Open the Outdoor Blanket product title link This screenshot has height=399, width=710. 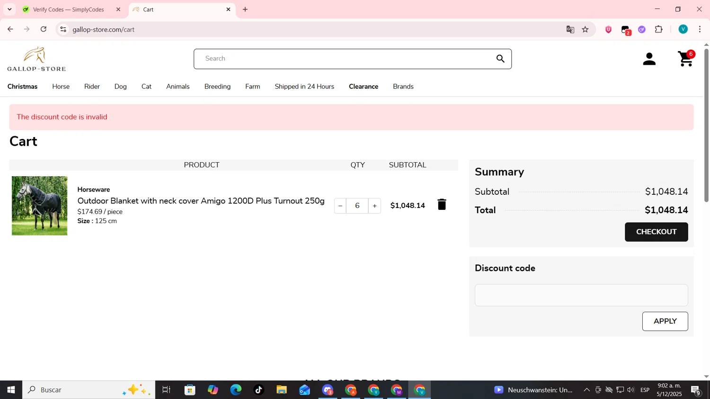tap(201, 201)
